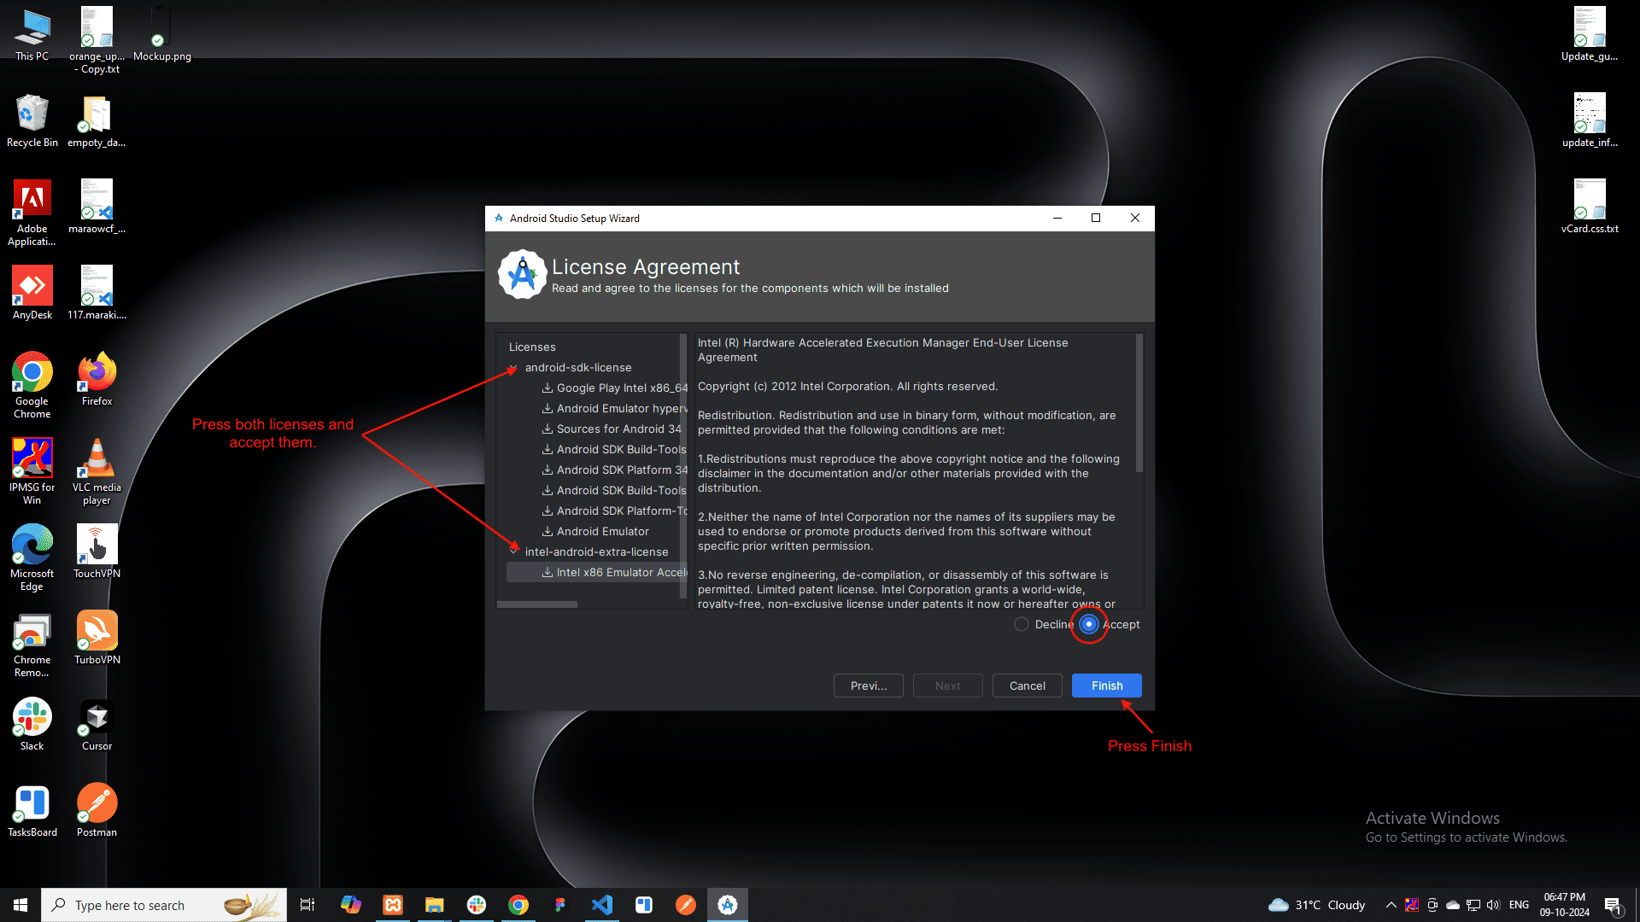Viewport: 1640px width, 922px height.
Task: Click the Cancel button
Action: pyautogui.click(x=1027, y=686)
